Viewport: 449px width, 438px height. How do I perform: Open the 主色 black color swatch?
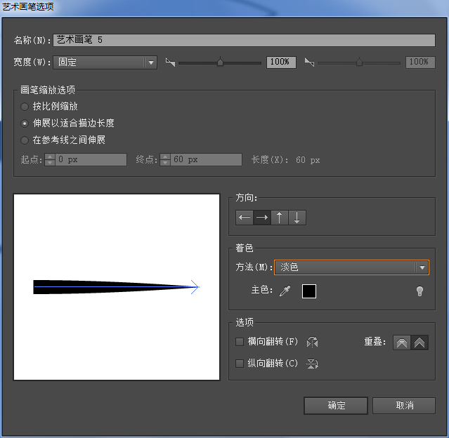click(309, 291)
